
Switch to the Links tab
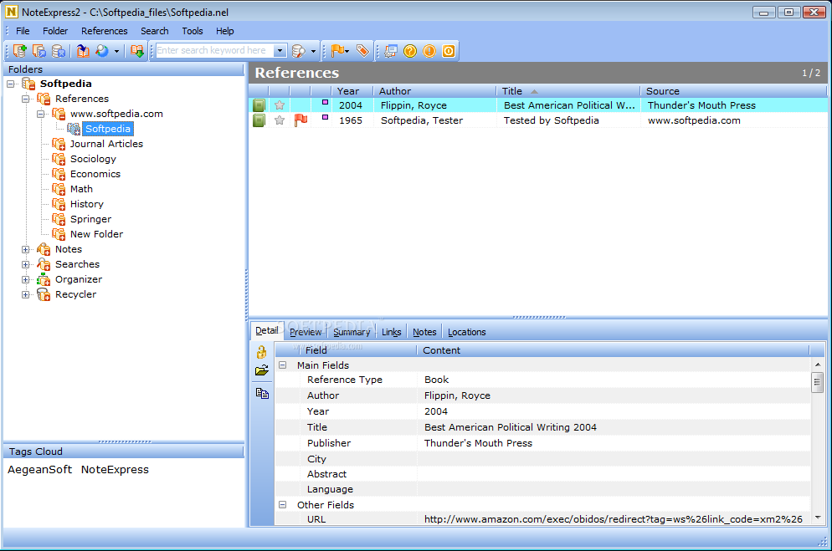[391, 332]
